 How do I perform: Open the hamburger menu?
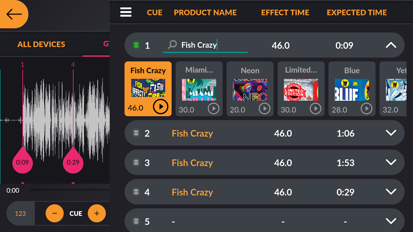(x=126, y=12)
